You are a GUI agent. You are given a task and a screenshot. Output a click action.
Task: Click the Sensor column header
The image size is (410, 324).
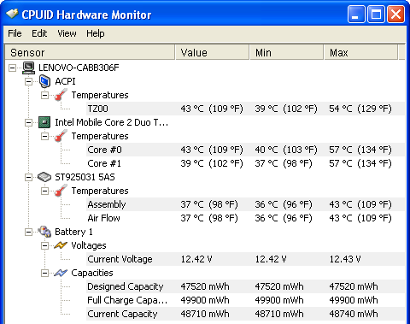click(90, 52)
